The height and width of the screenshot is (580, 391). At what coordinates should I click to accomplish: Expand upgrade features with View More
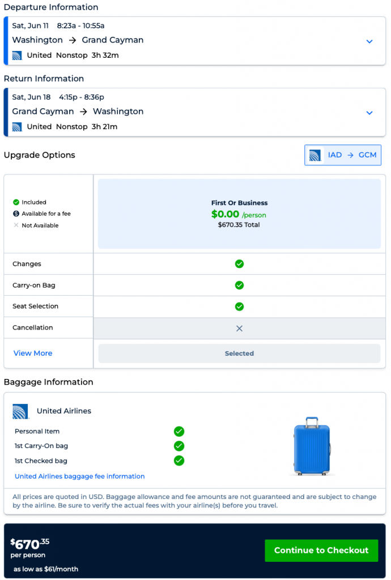33,353
